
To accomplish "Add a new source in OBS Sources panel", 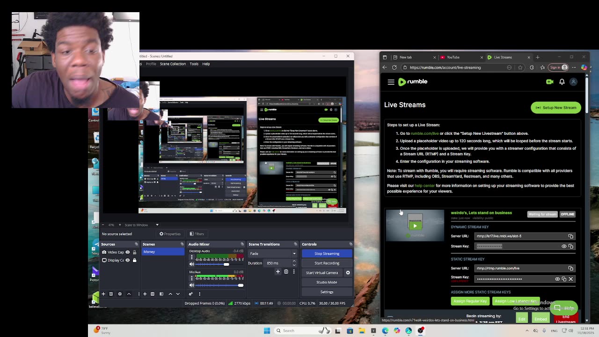I will pos(103,294).
